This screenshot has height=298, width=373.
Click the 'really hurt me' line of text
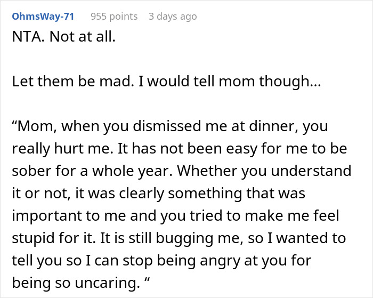tap(180, 149)
